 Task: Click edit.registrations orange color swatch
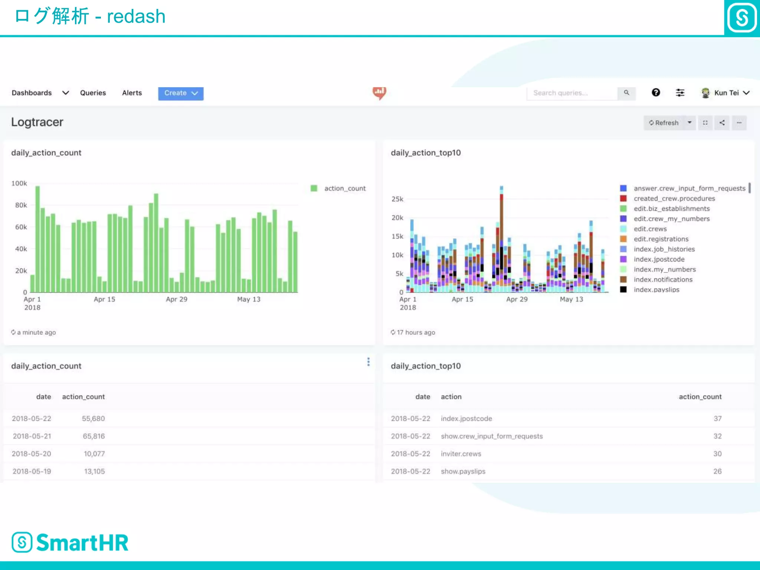(623, 239)
